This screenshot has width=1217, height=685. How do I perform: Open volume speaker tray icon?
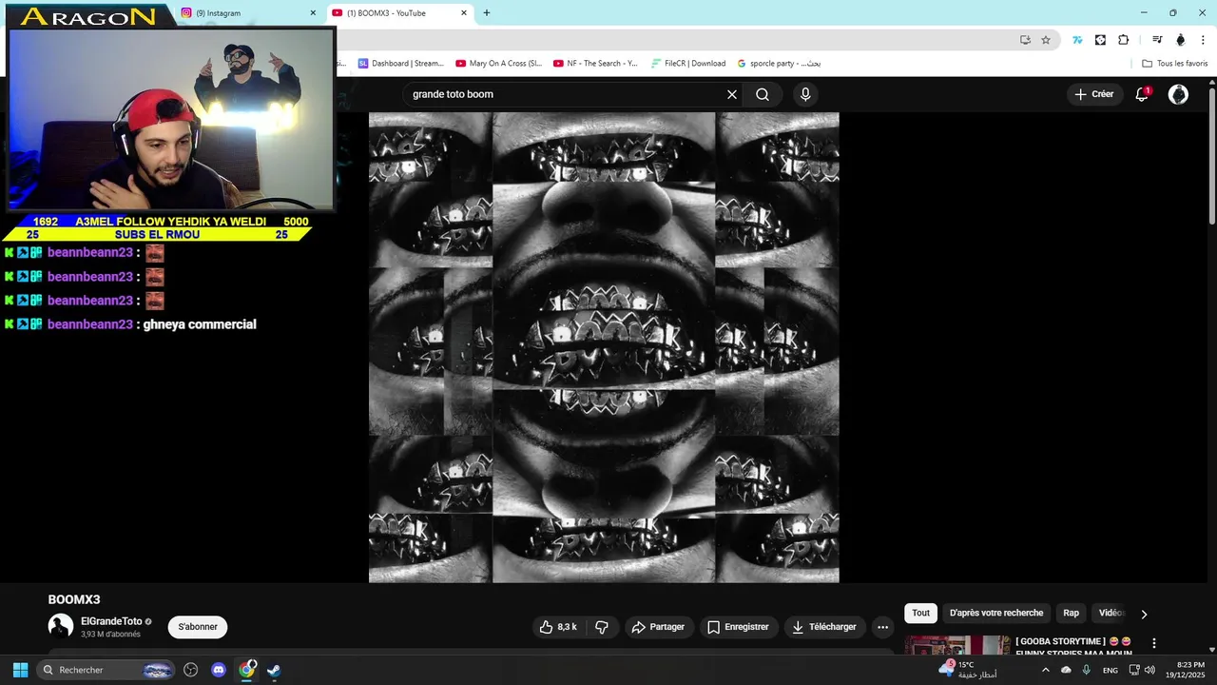pos(1149,670)
